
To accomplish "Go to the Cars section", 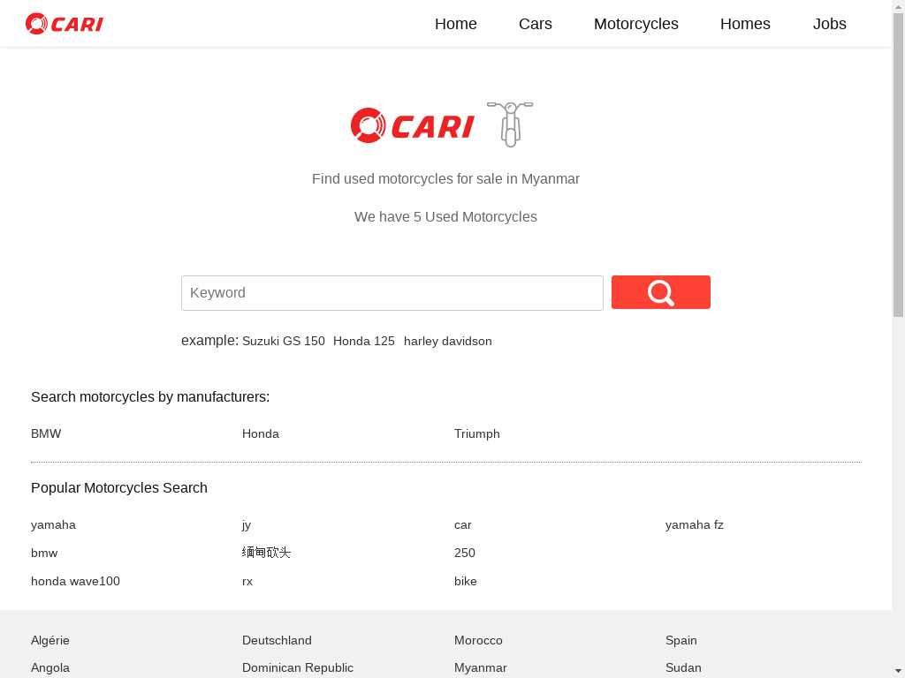I will (536, 24).
